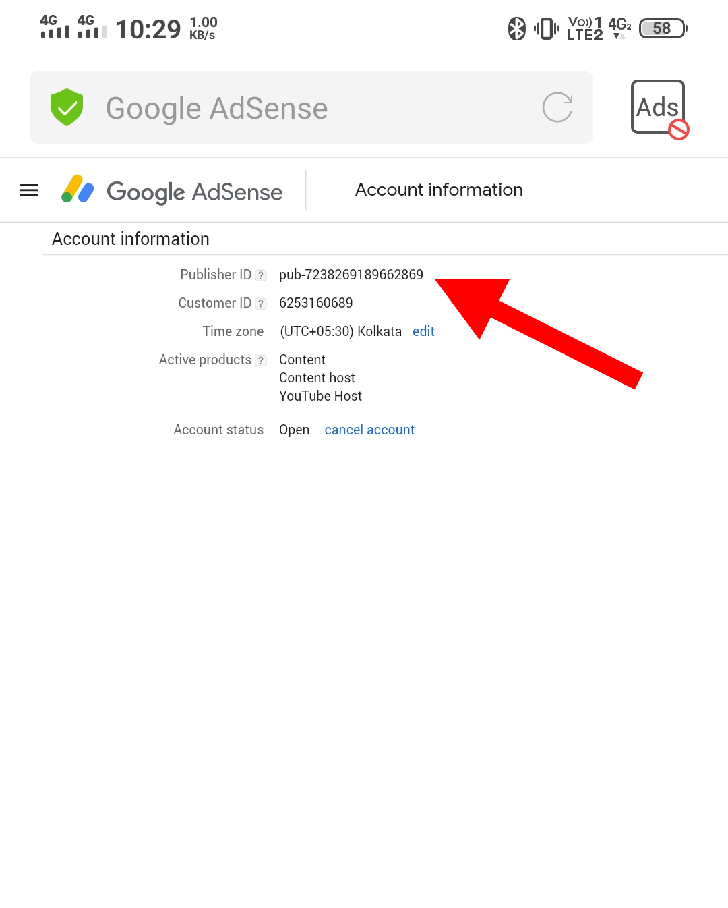This screenshot has width=728, height=908.
Task: Edit the time zone setting
Action: pos(423,331)
